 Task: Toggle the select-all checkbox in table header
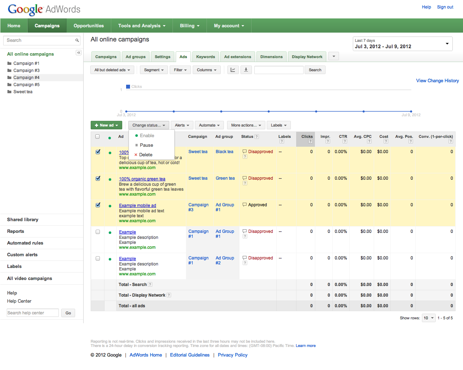(97, 136)
